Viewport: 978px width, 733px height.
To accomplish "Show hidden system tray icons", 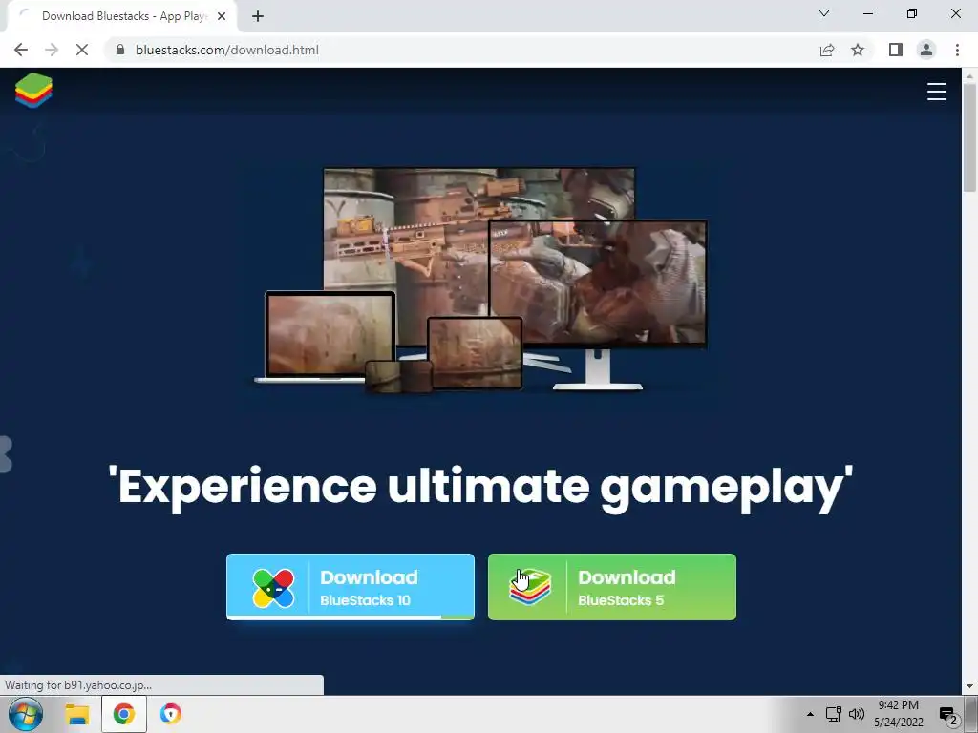I will [x=810, y=714].
